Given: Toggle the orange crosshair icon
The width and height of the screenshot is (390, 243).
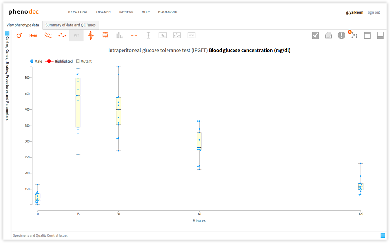Looking at the screenshot, I should (x=134, y=35).
